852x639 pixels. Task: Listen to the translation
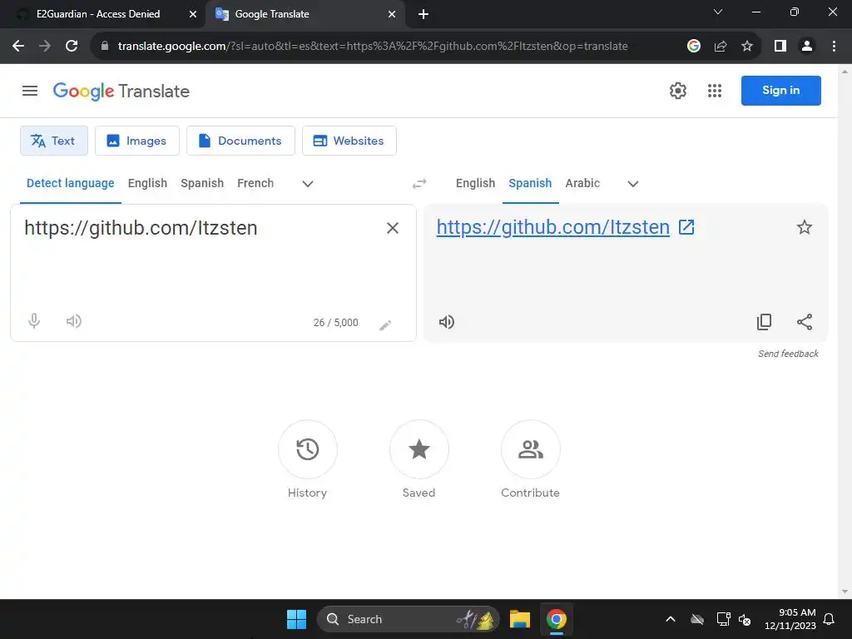coord(446,322)
